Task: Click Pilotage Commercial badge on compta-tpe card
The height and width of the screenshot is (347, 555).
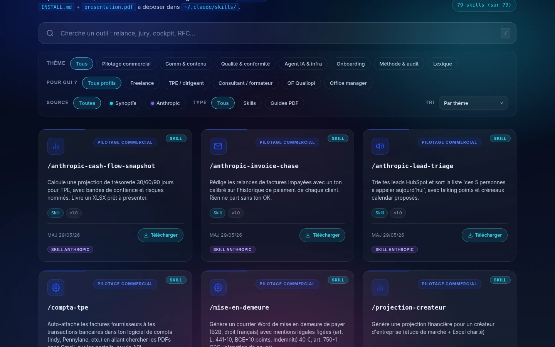Action: [125, 284]
